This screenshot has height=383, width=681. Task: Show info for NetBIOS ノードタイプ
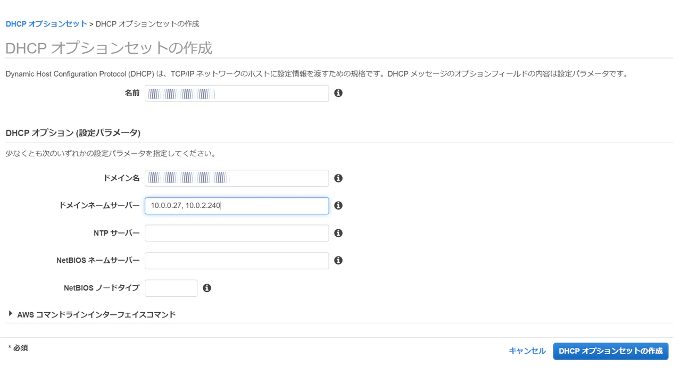click(x=207, y=288)
